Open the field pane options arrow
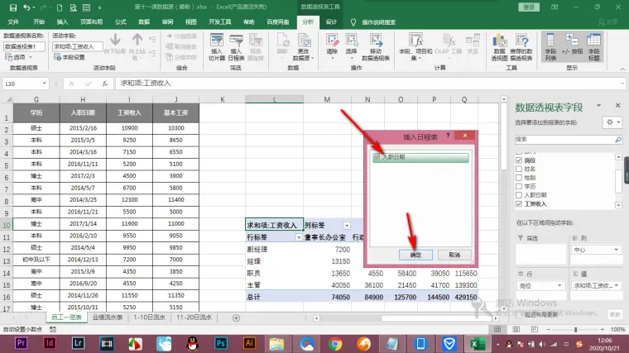Viewport: 629px width, 353px height. (598, 105)
